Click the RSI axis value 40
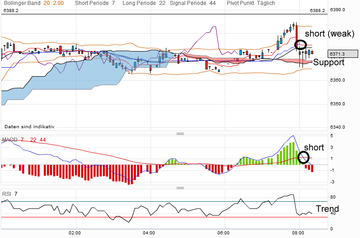 [333, 213]
